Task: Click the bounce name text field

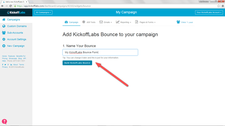Action: [x=100, y=52]
